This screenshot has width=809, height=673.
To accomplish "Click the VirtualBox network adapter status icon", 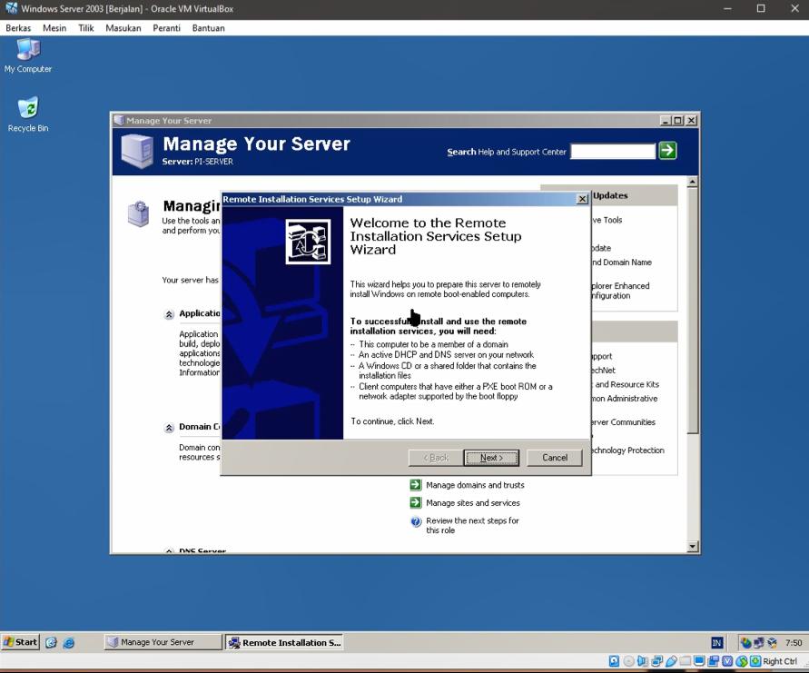I will 656,661.
